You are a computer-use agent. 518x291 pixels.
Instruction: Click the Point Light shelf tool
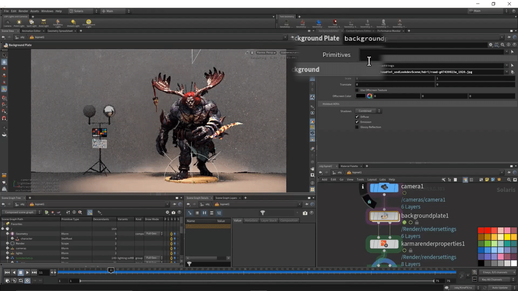(19, 22)
